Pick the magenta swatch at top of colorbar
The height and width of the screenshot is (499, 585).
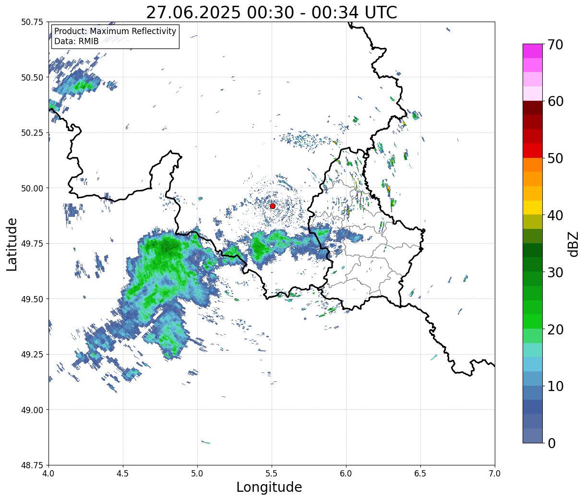[x=533, y=51]
